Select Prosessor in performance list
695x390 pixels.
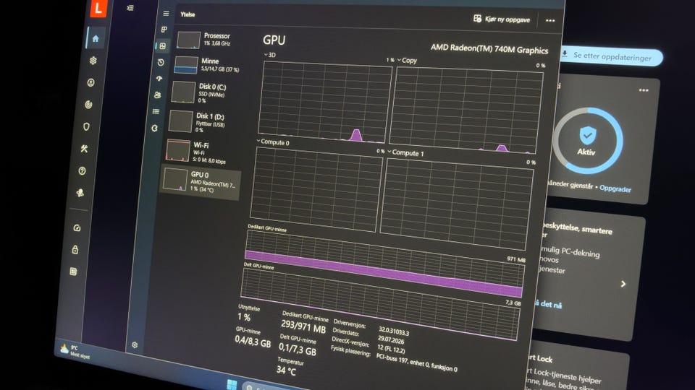tap(210, 40)
